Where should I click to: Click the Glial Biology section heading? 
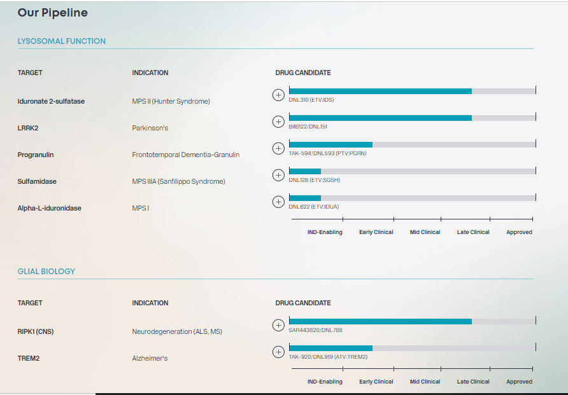[x=46, y=272]
